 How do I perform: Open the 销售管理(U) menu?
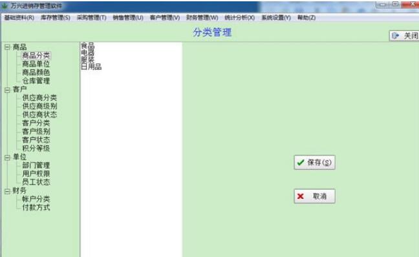pyautogui.click(x=128, y=17)
